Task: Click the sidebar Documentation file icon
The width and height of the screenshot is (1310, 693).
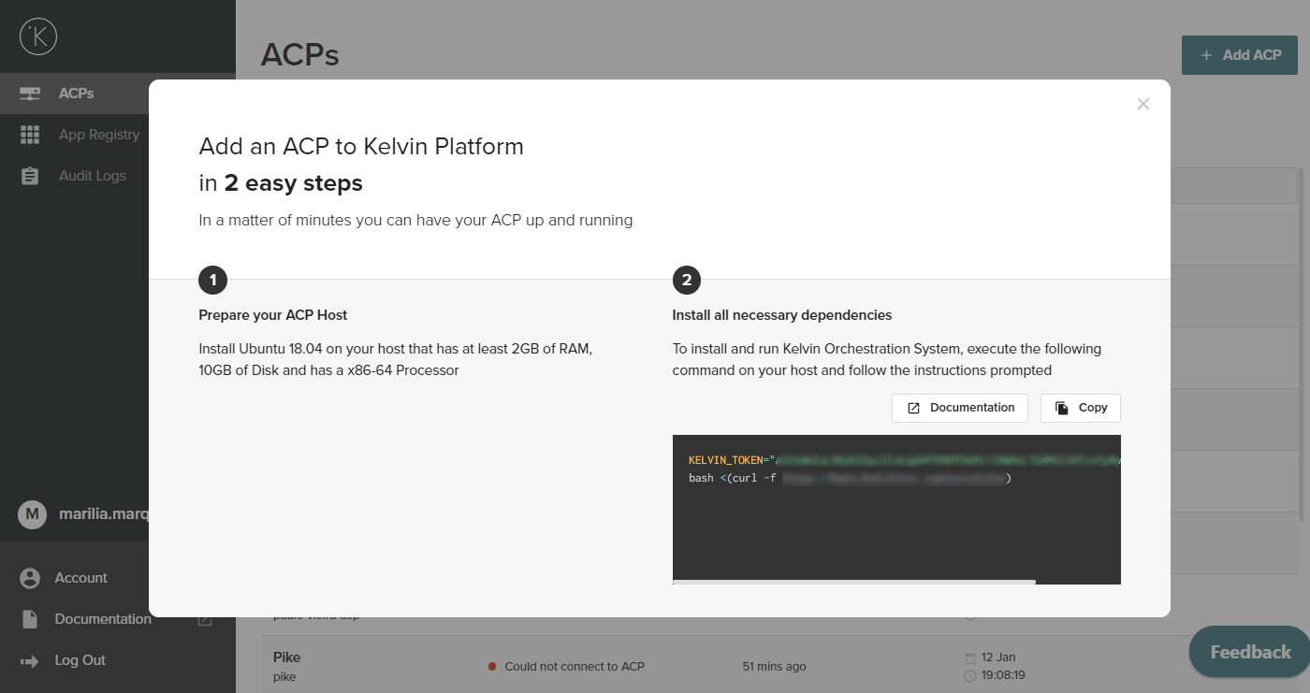Action: pos(30,619)
